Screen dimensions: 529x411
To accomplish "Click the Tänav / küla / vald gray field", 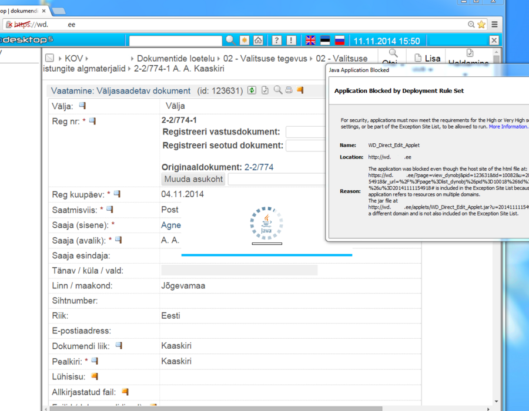I will [239, 270].
